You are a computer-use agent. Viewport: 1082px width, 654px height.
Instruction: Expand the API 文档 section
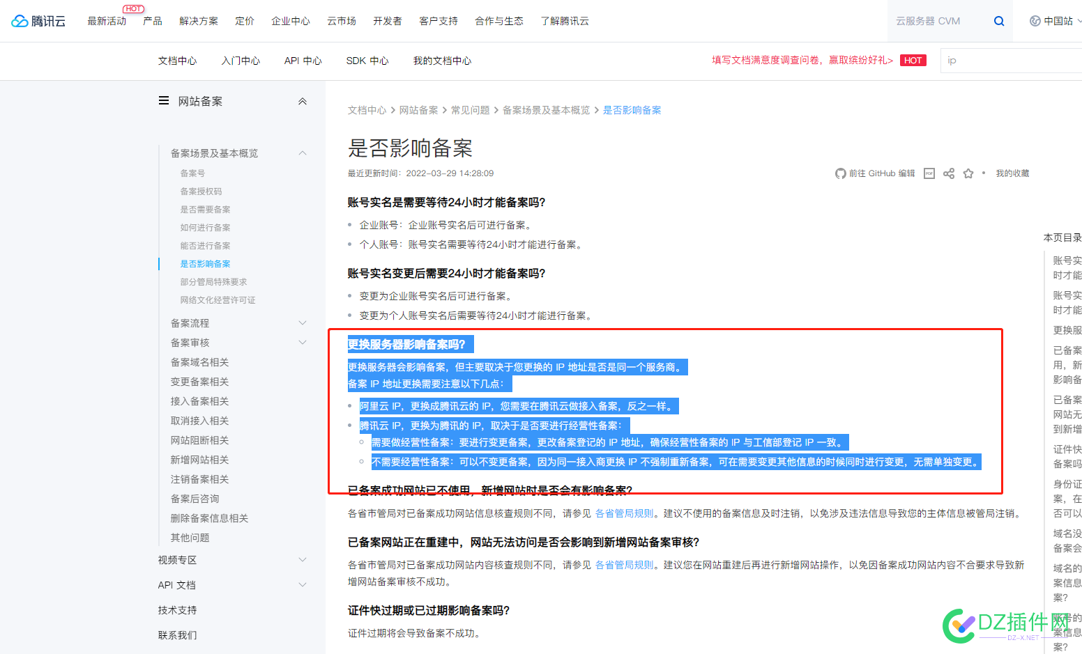[x=303, y=585]
